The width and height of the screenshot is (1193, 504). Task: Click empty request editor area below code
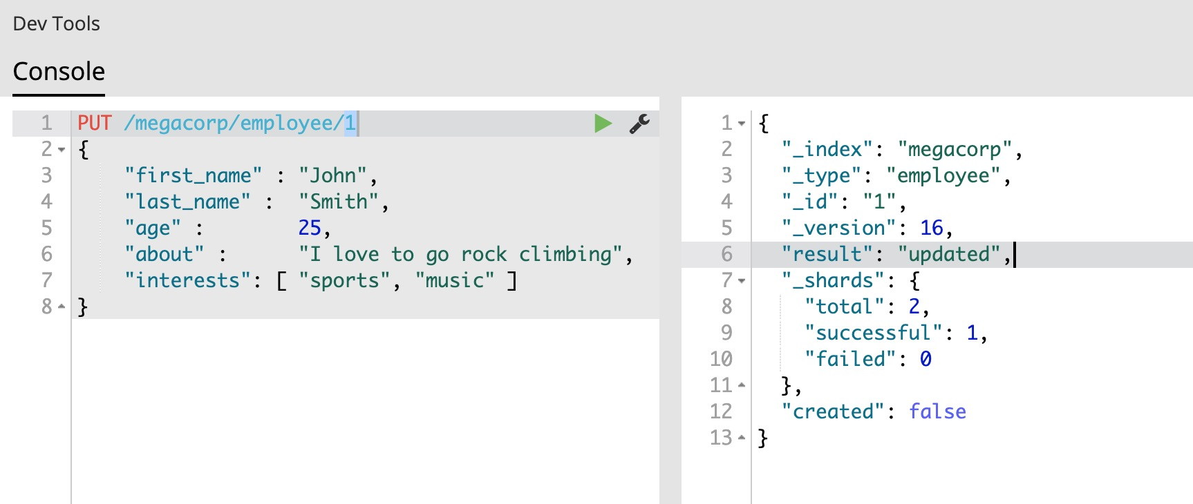(x=365, y=411)
